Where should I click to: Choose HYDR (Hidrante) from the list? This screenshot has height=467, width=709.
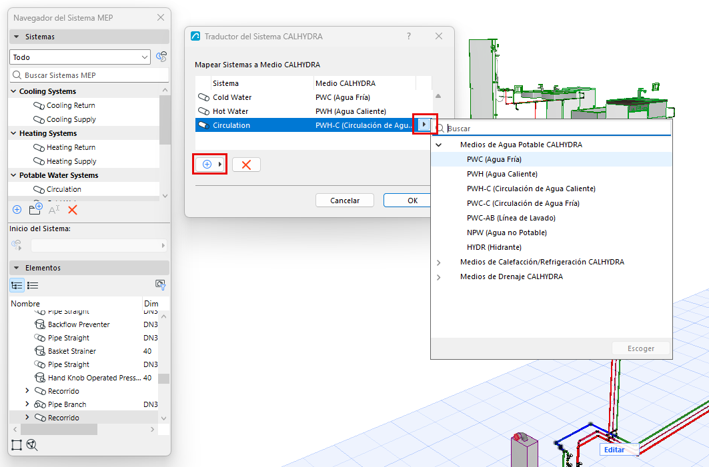tap(494, 248)
